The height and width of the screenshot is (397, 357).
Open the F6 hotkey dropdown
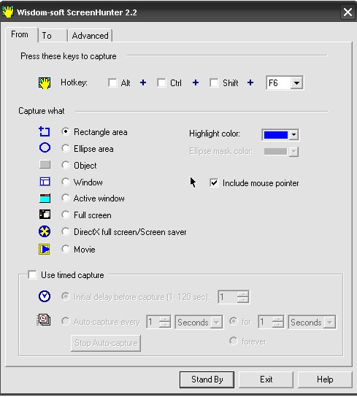click(x=296, y=82)
